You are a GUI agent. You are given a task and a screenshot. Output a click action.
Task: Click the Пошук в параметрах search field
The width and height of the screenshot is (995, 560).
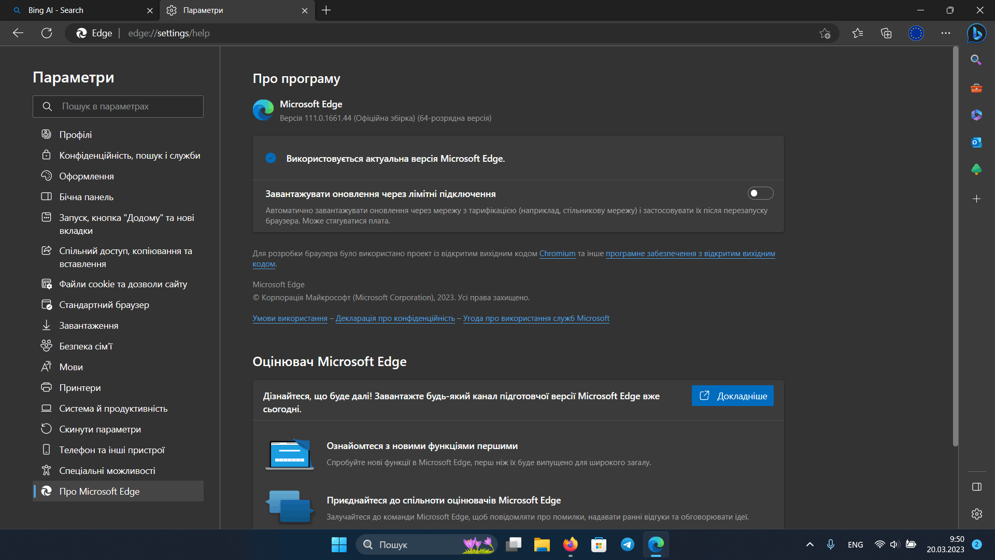tap(118, 106)
